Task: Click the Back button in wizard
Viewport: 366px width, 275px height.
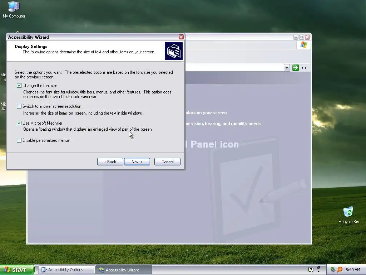Action: pos(110,162)
